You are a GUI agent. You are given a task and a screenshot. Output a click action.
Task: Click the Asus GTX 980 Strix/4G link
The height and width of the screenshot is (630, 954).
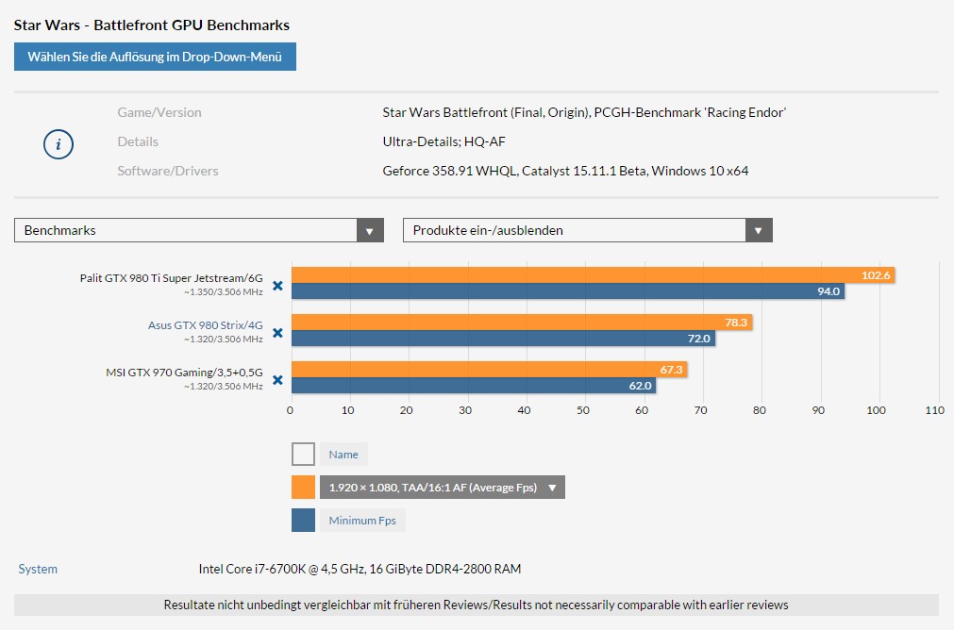[205, 325]
